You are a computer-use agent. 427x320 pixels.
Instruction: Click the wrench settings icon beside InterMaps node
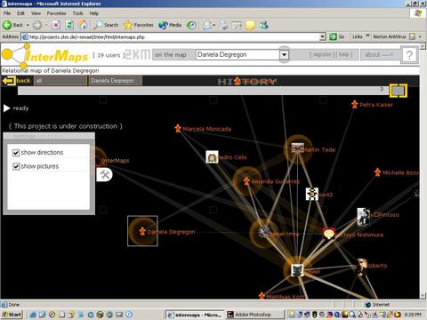[104, 174]
